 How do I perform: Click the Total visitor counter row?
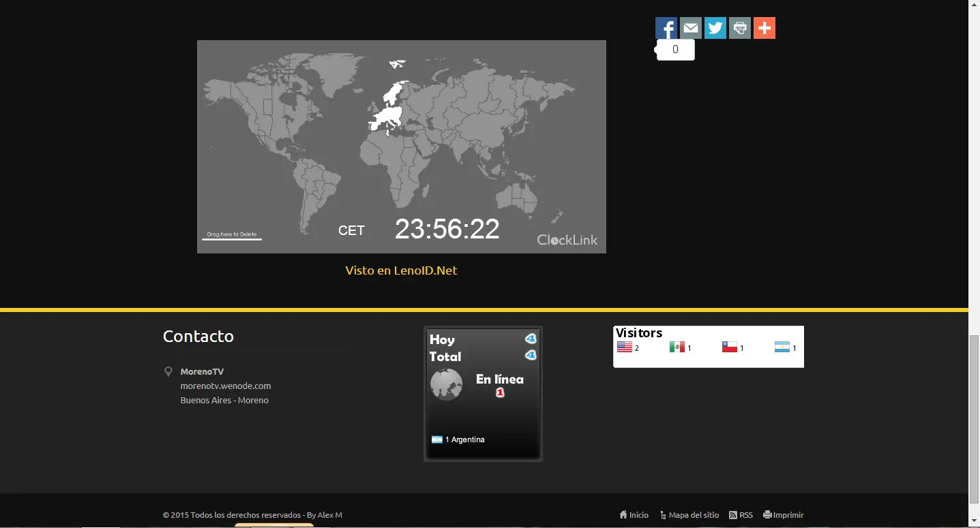(x=483, y=356)
